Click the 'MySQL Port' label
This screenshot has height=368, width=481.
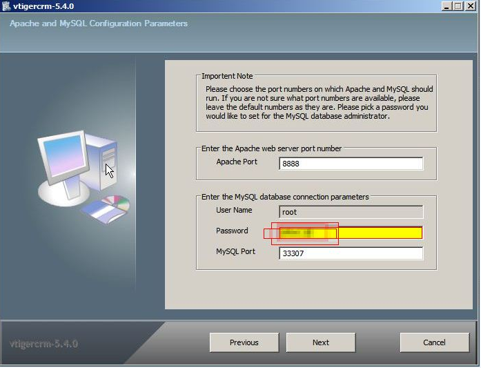[x=235, y=251]
